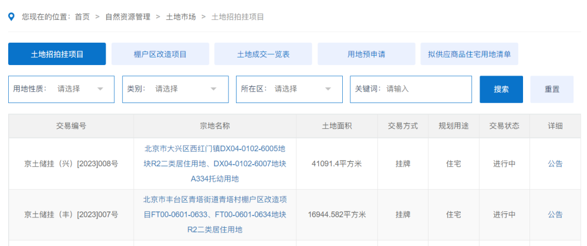Click 进行中 in the [2023]008号 row
Viewport: 587px width, 246px height.
pyautogui.click(x=504, y=163)
